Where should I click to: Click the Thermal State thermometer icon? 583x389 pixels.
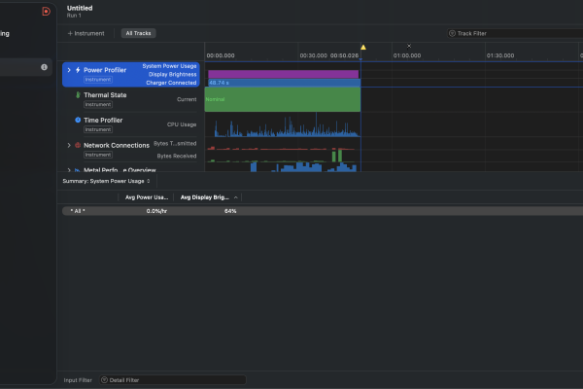tap(78, 95)
